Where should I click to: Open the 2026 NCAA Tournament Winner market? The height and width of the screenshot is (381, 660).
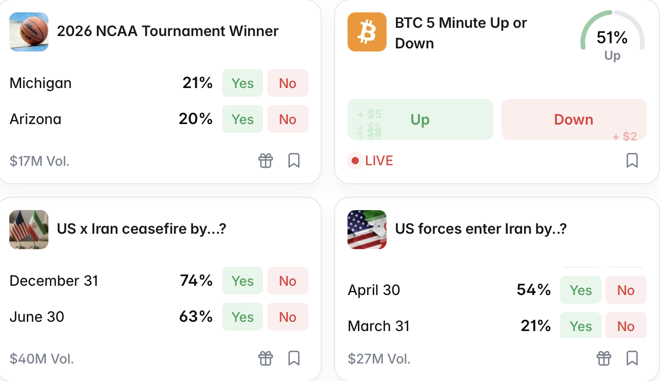pyautogui.click(x=168, y=31)
